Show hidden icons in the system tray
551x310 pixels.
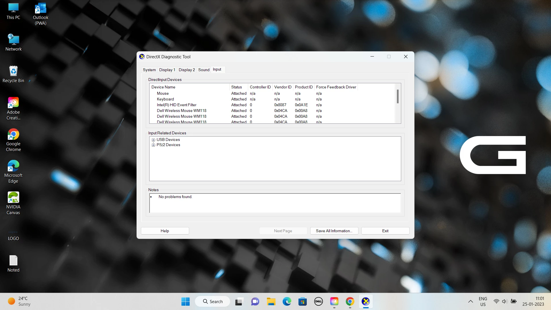(471, 301)
